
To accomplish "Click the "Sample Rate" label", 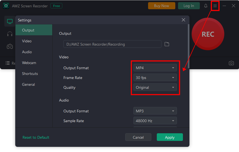I will [73, 121].
